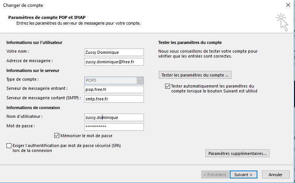This screenshot has height=183, width=295.
Task: Open Paramètres supplémentaires button
Action: coord(237,153)
